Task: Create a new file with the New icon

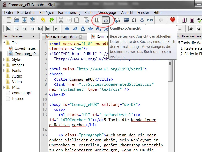Action: 9,20
